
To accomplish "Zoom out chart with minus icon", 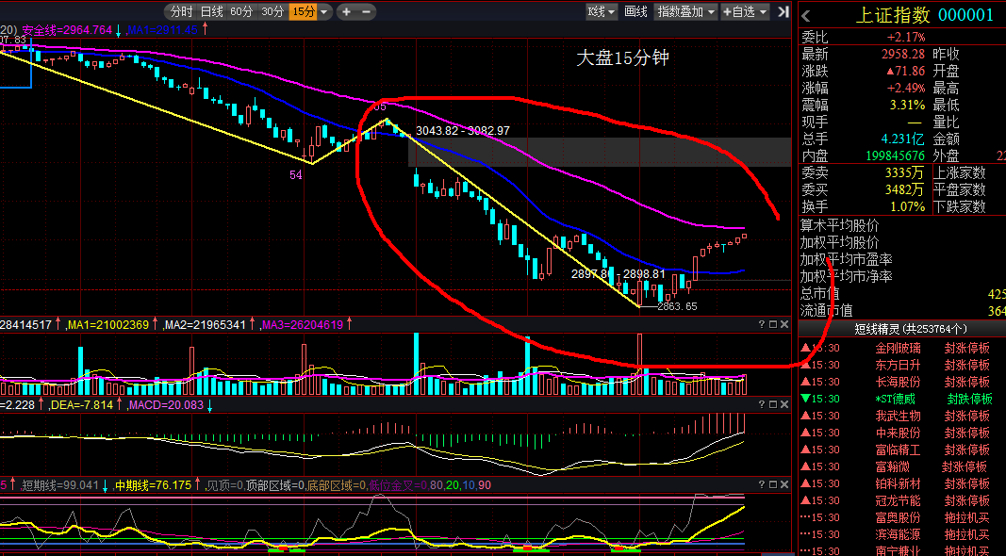I will (x=367, y=11).
